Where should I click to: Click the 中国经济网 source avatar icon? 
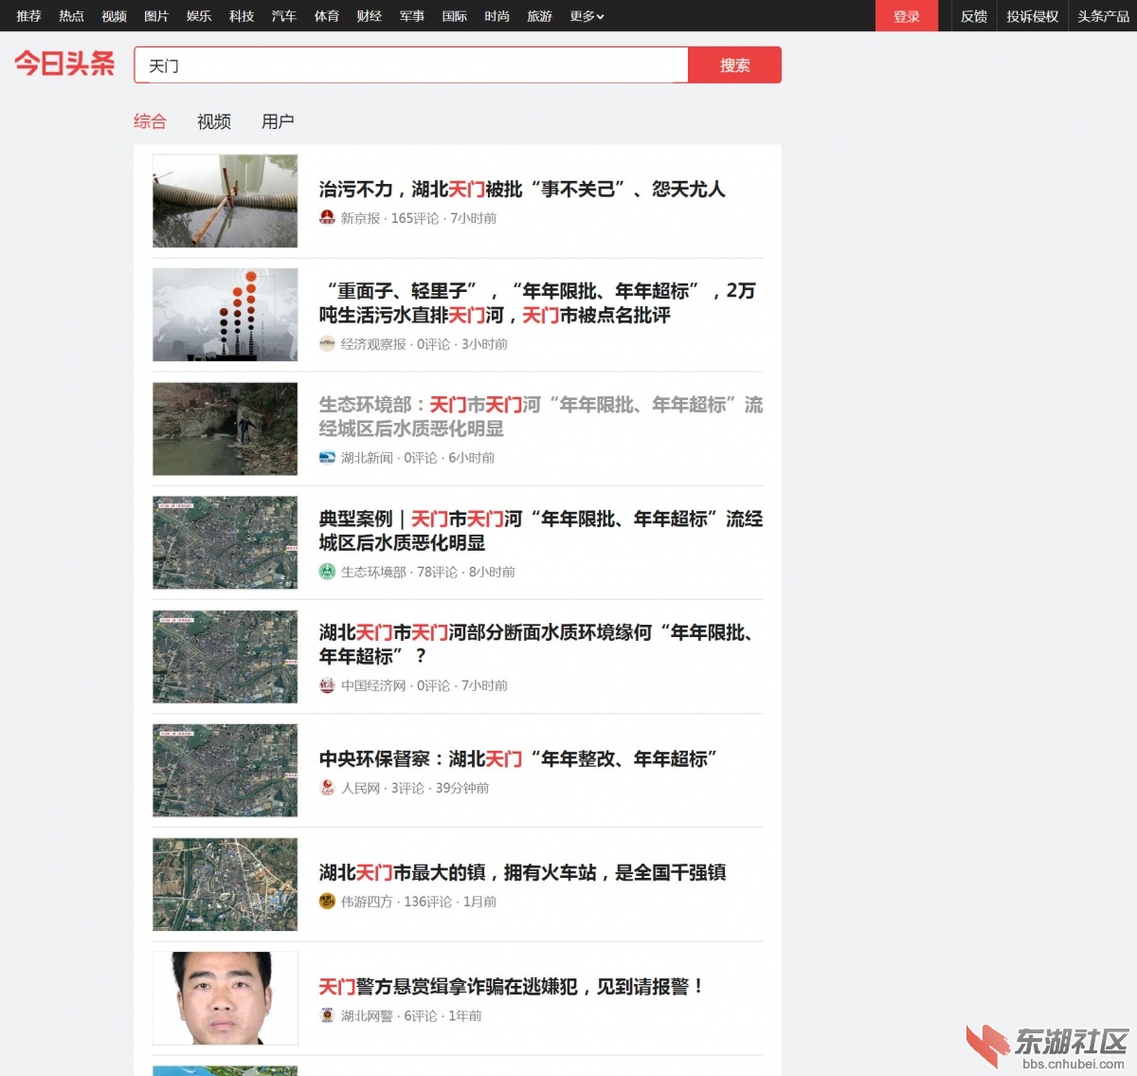pyautogui.click(x=327, y=685)
